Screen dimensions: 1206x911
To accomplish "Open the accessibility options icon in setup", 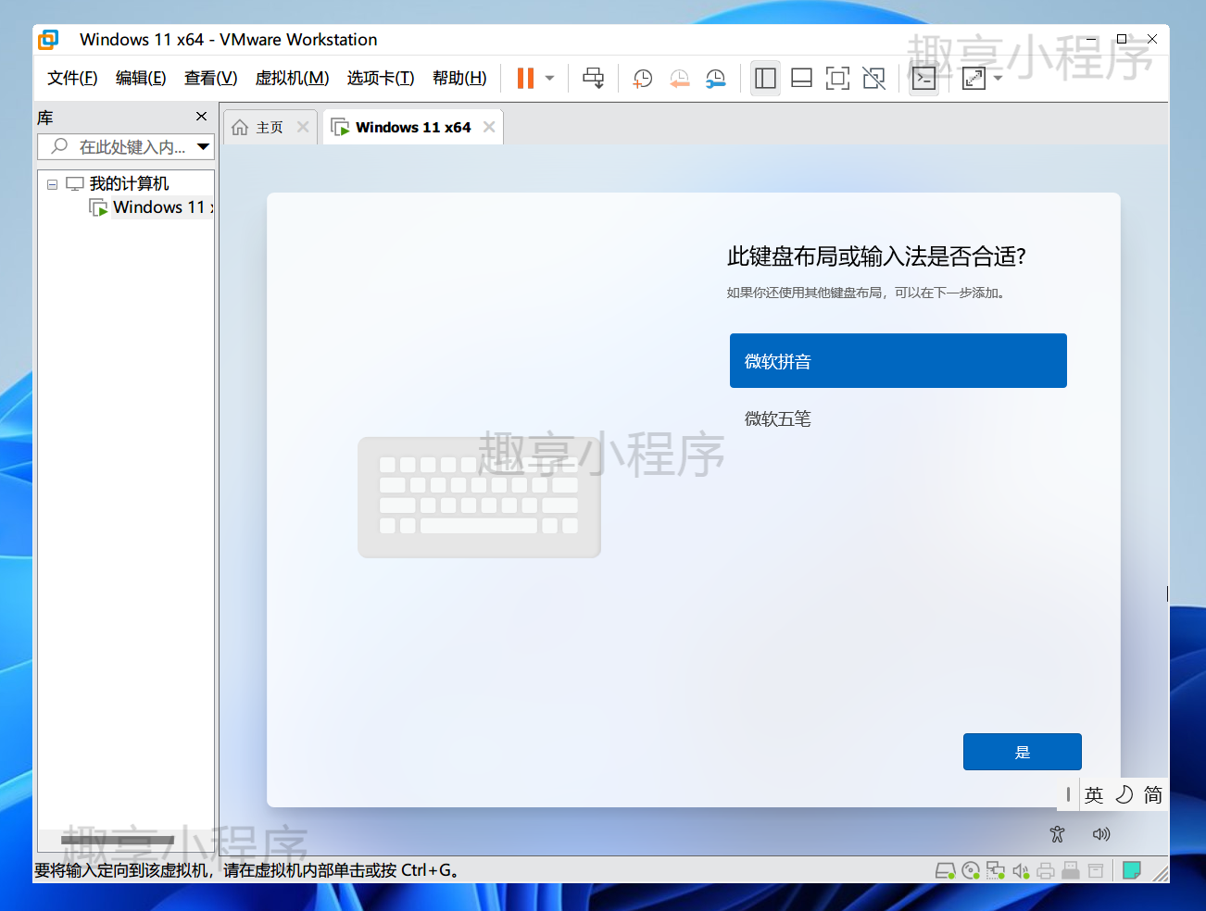I will [x=1057, y=834].
